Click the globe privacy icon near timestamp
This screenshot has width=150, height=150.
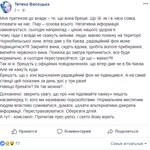[x=24, y=10]
